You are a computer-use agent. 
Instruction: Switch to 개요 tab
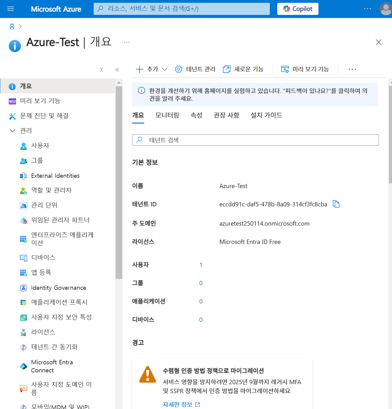point(138,115)
